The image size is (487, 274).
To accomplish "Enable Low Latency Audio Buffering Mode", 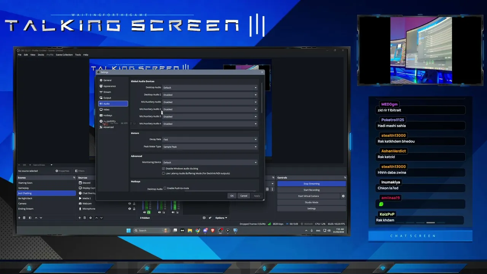I will pos(164,174).
